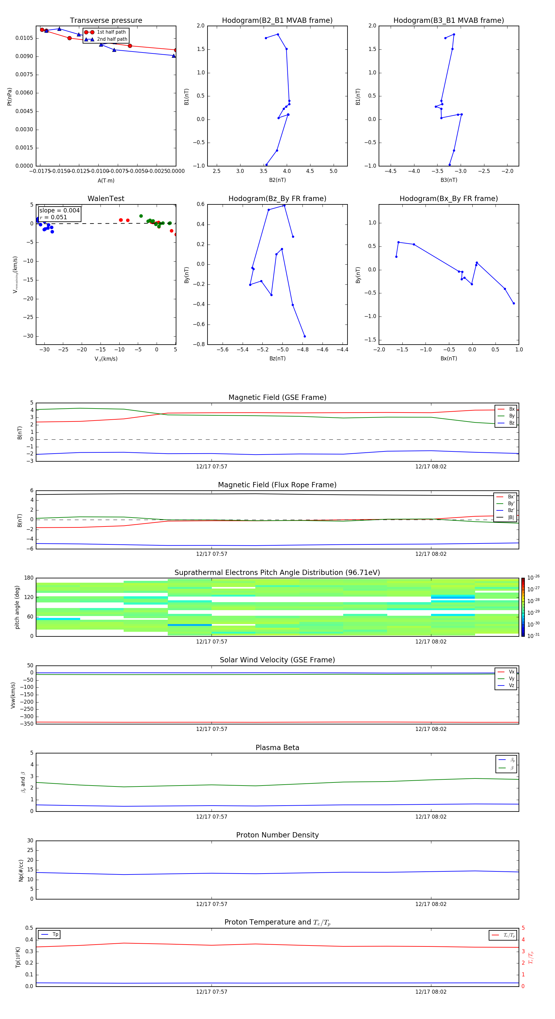Click the 'Magnetic Field (Flux Rope Frame)' title
555x1019 pixels.
[x=277, y=485]
